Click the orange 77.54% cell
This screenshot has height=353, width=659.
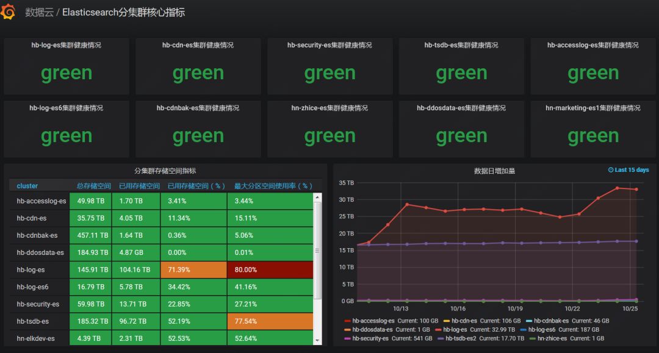point(270,321)
